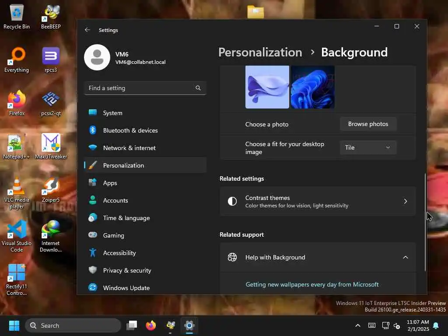Click the network status tray icon

tap(385, 325)
